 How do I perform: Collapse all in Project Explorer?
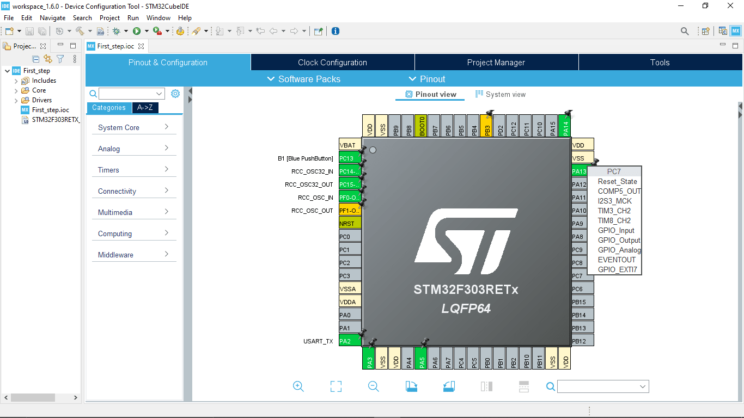pos(36,59)
